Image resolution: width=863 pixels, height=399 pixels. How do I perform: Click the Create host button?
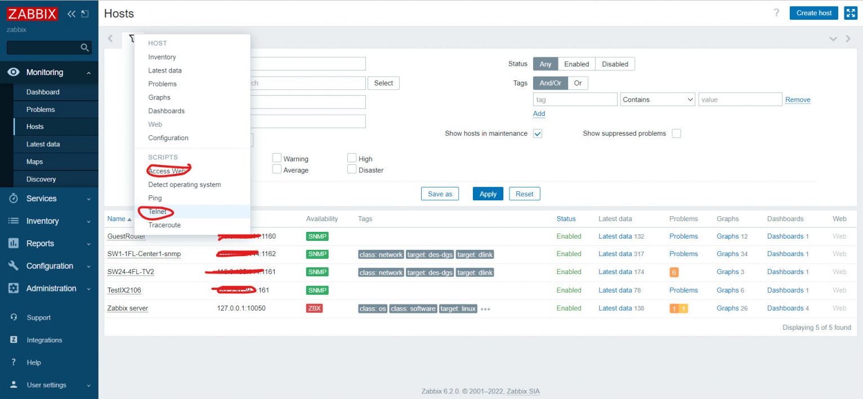click(x=814, y=13)
